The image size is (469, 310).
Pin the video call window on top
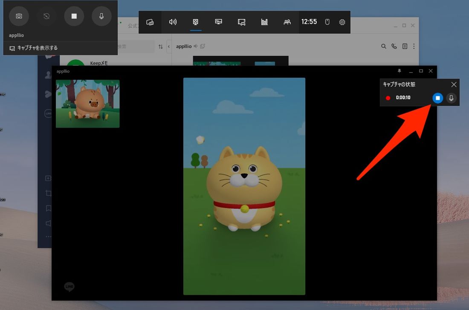(x=400, y=71)
